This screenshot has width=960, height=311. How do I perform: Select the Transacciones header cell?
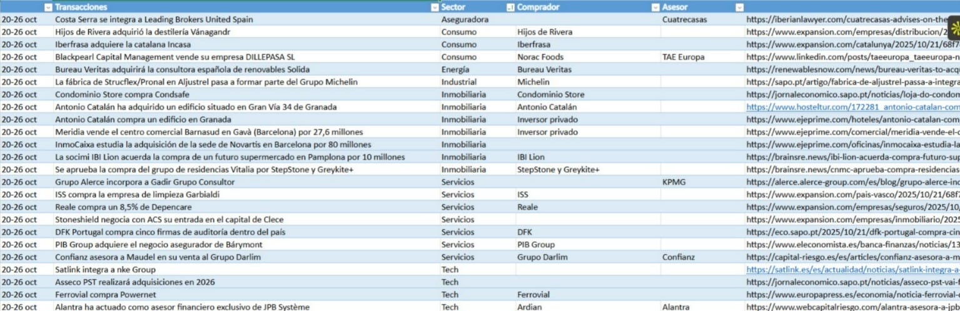point(246,7)
